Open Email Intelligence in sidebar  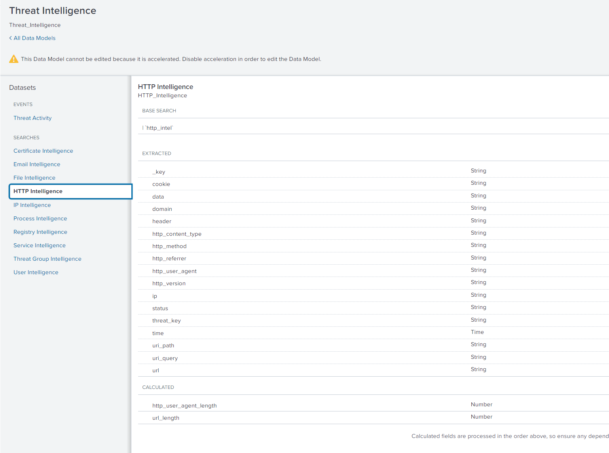pos(37,164)
